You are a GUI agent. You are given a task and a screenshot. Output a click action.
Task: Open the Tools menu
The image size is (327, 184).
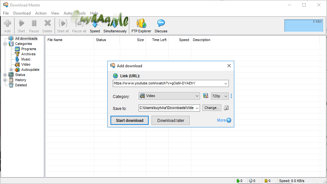pyautogui.click(x=81, y=13)
